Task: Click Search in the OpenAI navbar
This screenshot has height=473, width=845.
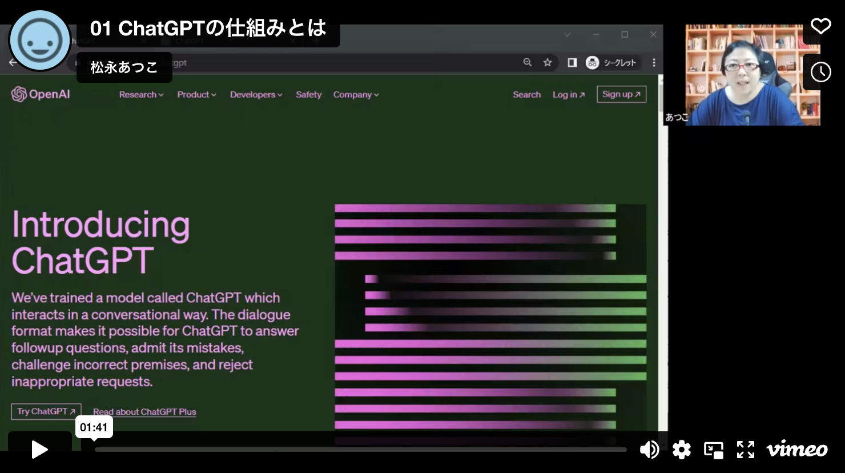Action: [526, 95]
